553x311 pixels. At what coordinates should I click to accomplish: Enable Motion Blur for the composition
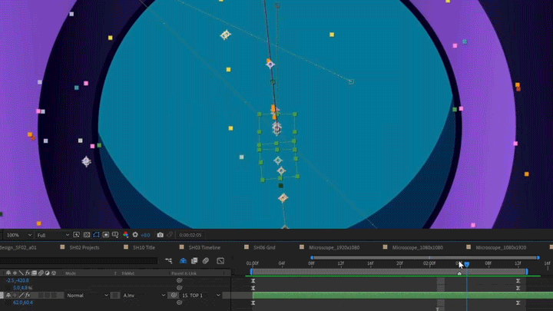[206, 261]
